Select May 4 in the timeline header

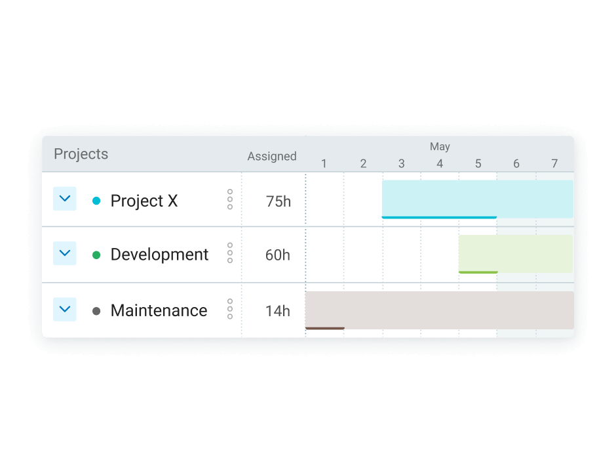click(439, 163)
